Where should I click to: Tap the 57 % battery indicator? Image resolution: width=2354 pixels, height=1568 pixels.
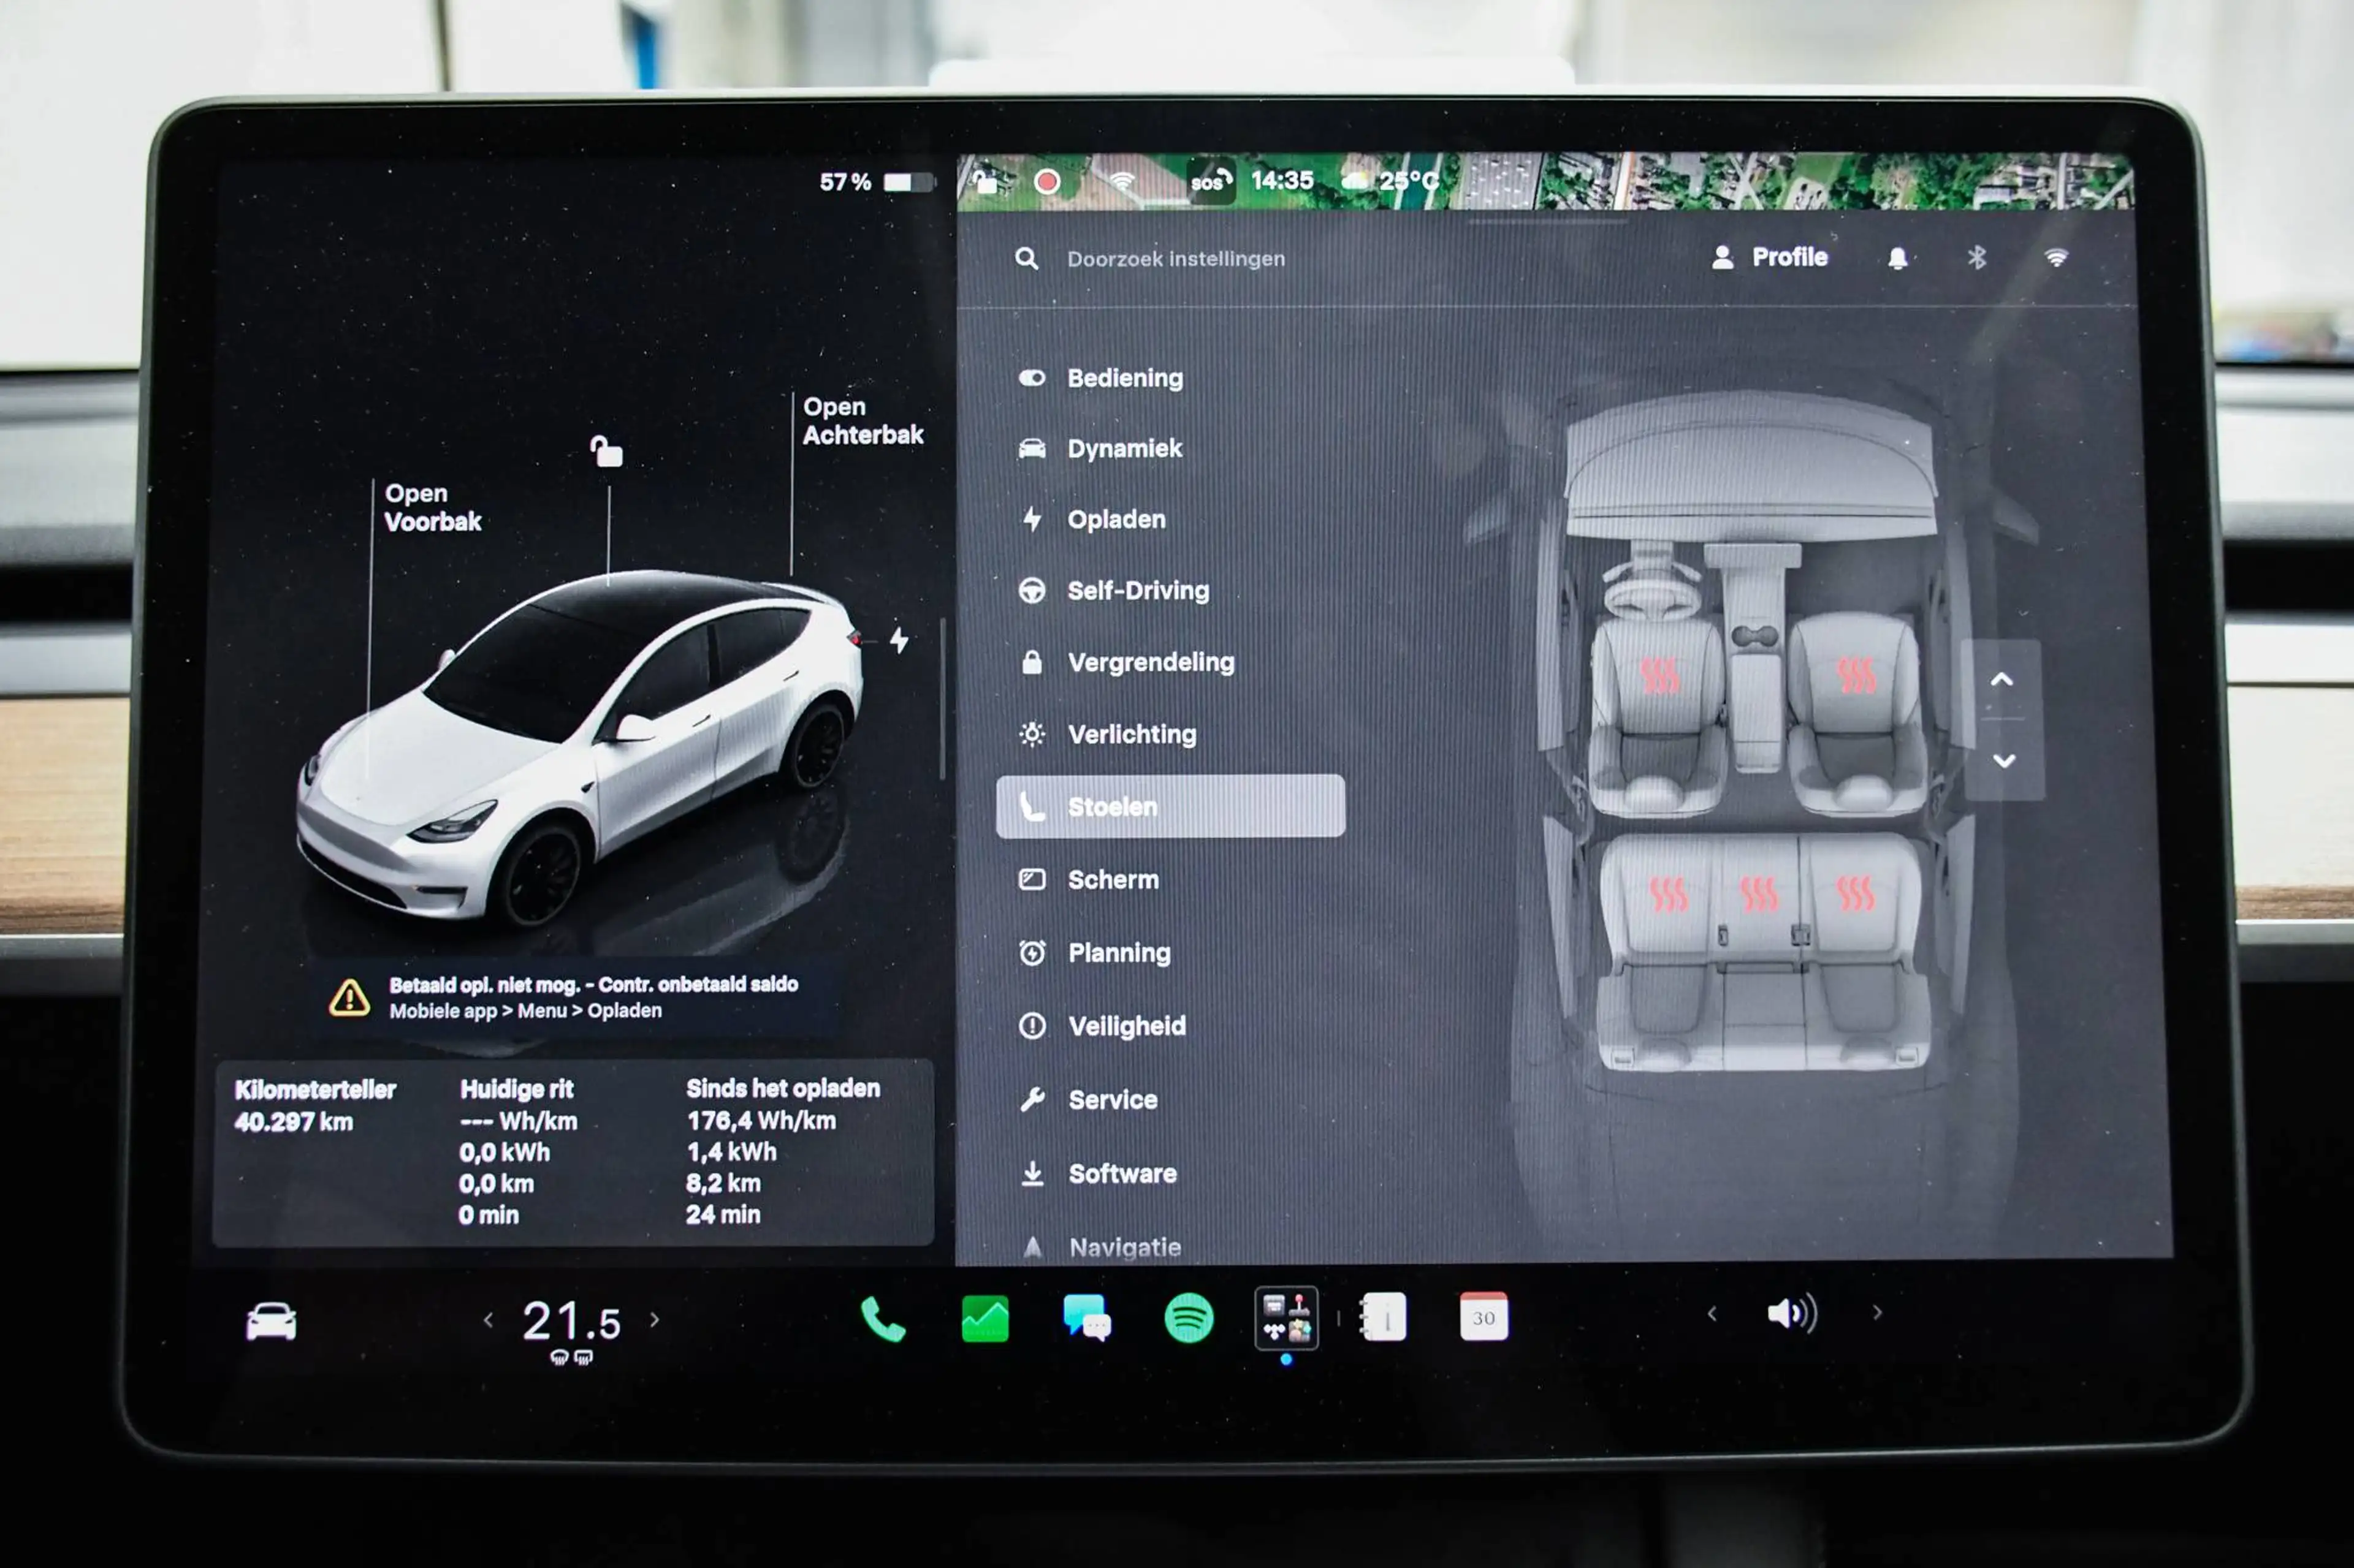(877, 182)
